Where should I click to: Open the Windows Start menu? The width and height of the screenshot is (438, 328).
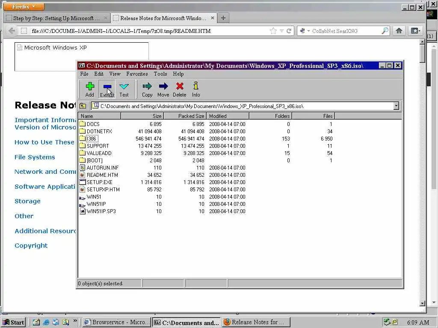(13, 322)
